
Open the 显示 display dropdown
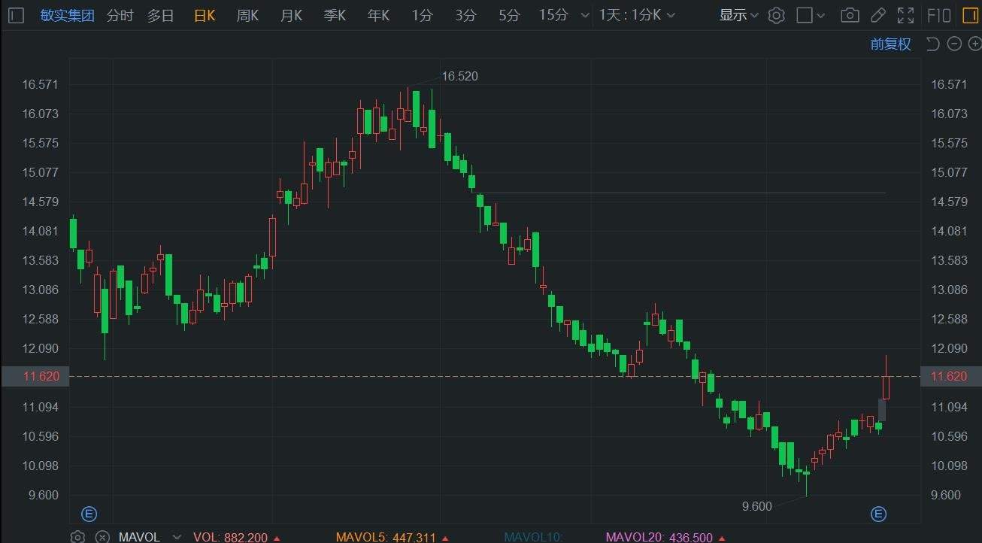point(738,15)
